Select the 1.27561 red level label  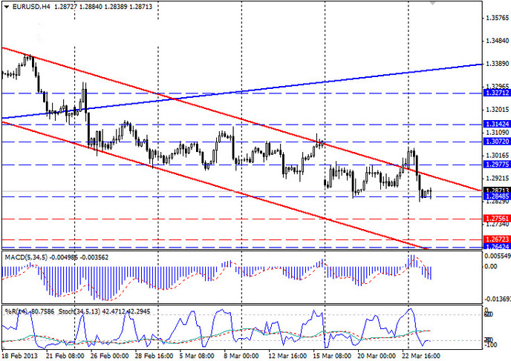click(x=497, y=219)
